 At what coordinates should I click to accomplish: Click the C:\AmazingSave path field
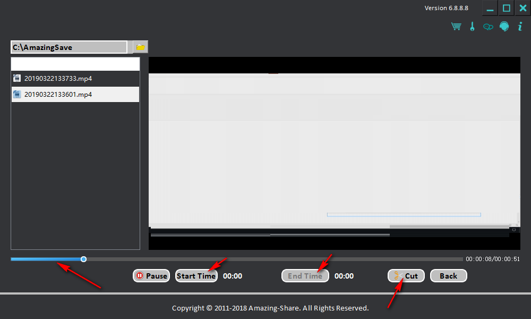pyautogui.click(x=69, y=47)
